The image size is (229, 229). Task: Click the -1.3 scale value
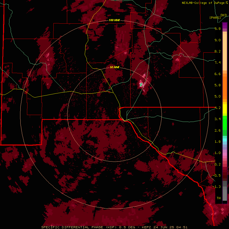pyautogui.click(x=217, y=187)
